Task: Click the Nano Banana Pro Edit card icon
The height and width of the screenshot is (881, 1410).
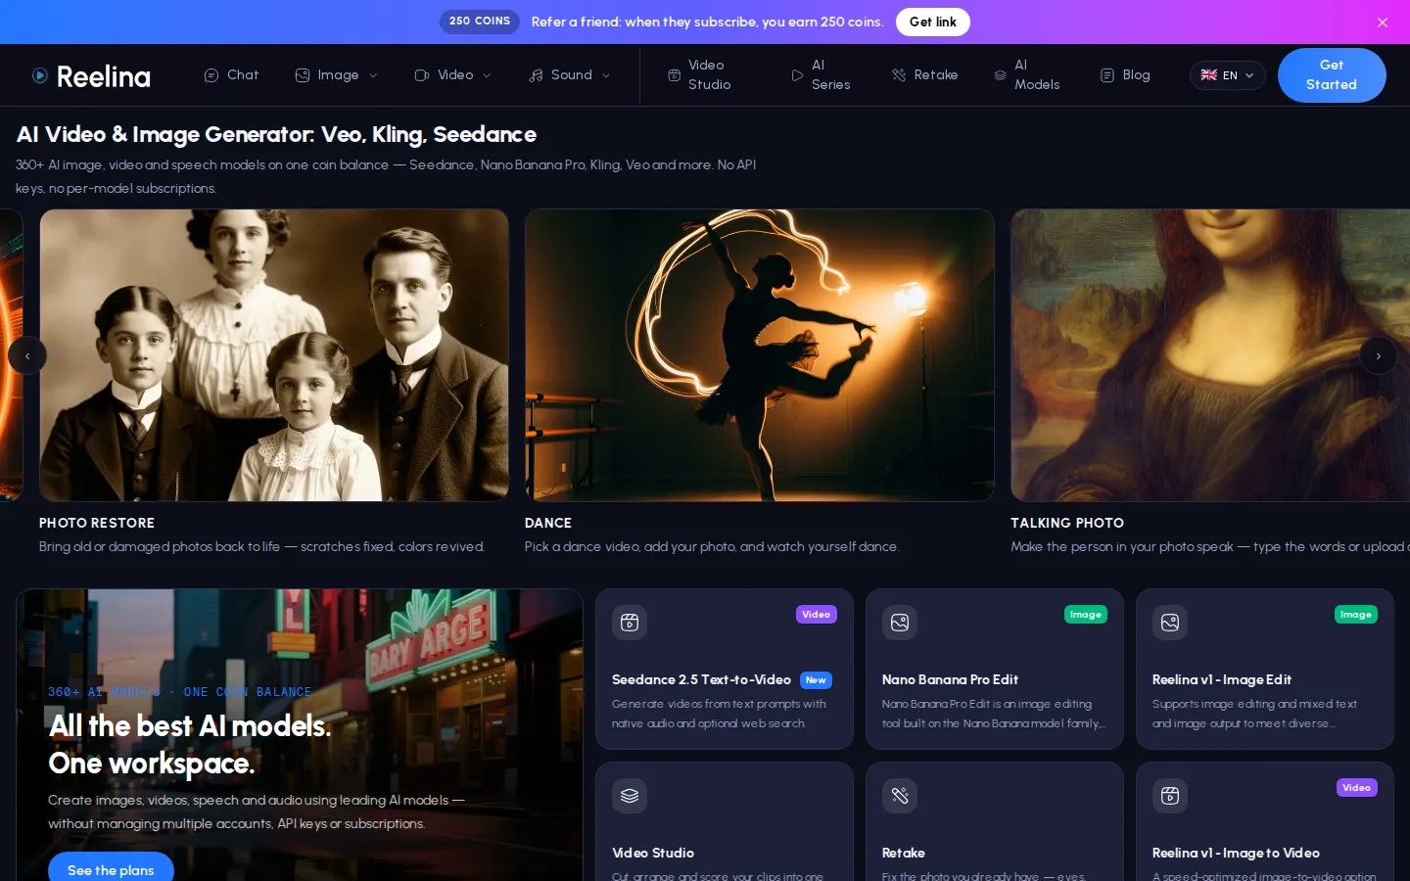Action: point(900,623)
